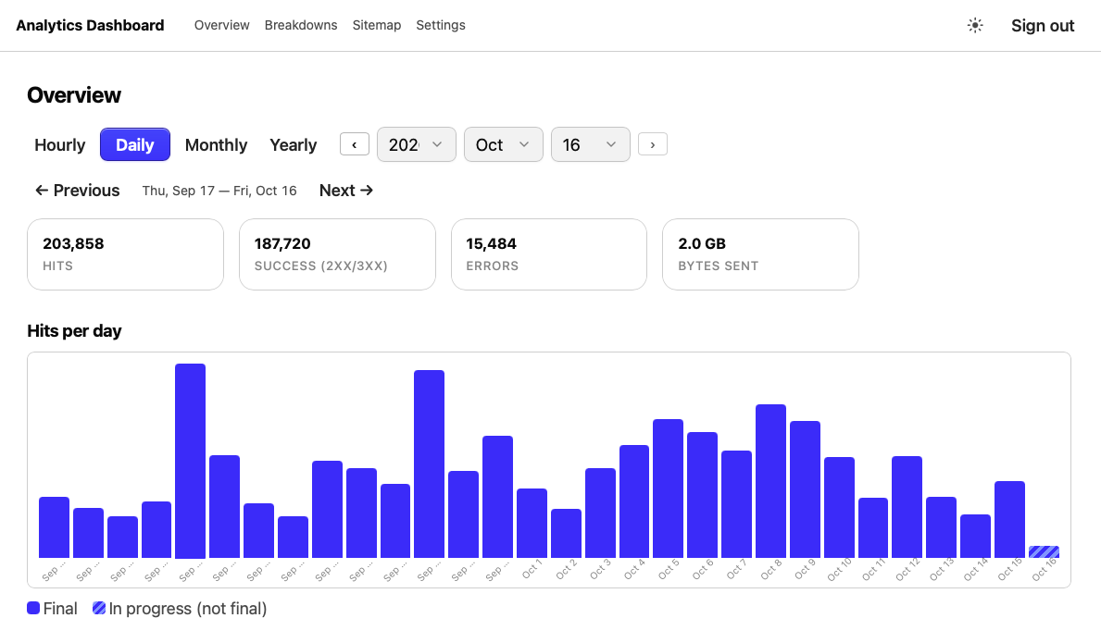This screenshot has width=1101, height=643.
Task: Click the 203,858 Hits card
Action: [126, 254]
